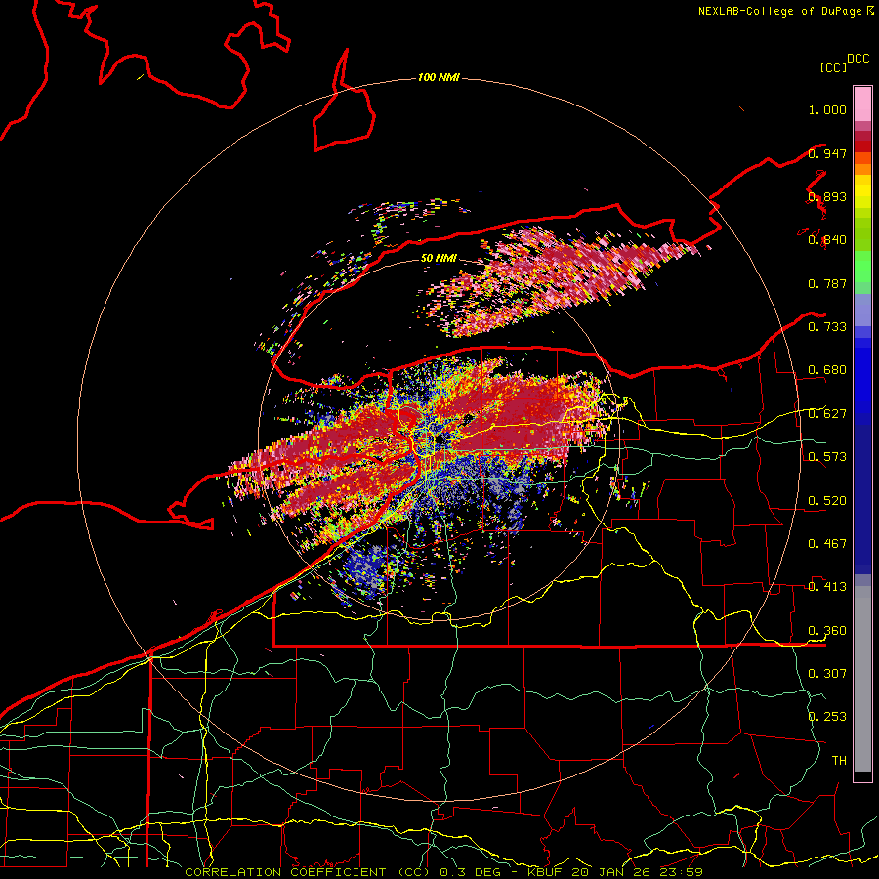The width and height of the screenshot is (879, 879).
Task: Pick the bright yellow segment of the color bar
Action: click(x=862, y=191)
